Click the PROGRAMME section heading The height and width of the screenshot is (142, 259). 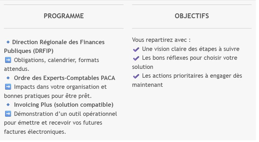[64, 16]
